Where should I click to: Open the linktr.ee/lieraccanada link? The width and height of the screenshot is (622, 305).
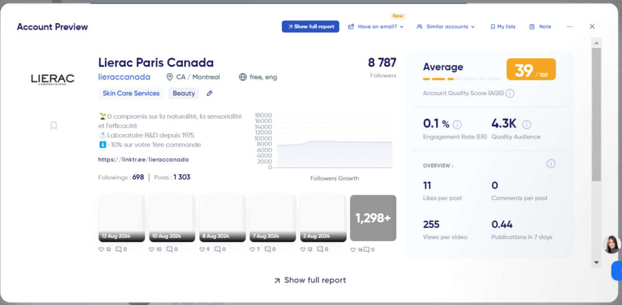143,159
